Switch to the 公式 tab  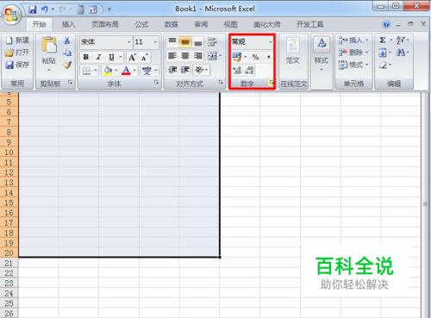pos(141,24)
